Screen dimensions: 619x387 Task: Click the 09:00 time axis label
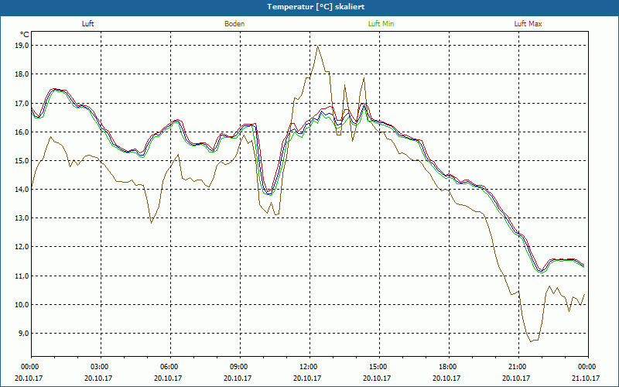(x=240, y=367)
